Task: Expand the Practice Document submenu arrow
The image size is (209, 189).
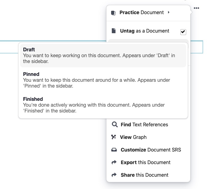Action: [x=169, y=13]
